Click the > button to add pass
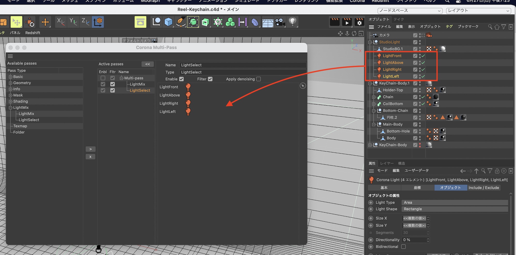Viewport: 516px width, 255px height. (90, 149)
